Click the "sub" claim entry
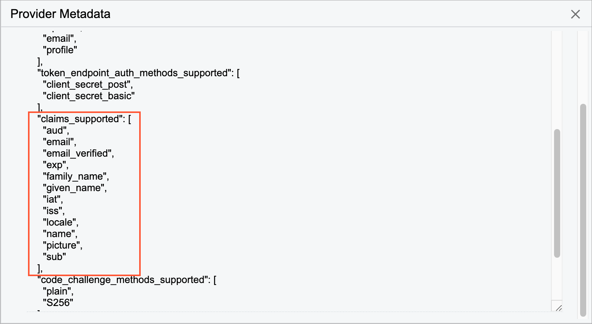This screenshot has width=592, height=324. 54,257
